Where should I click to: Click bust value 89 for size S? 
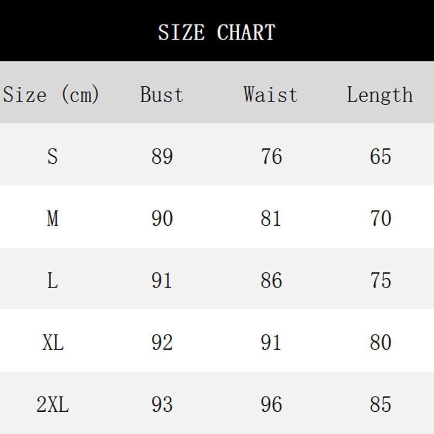pos(162,157)
